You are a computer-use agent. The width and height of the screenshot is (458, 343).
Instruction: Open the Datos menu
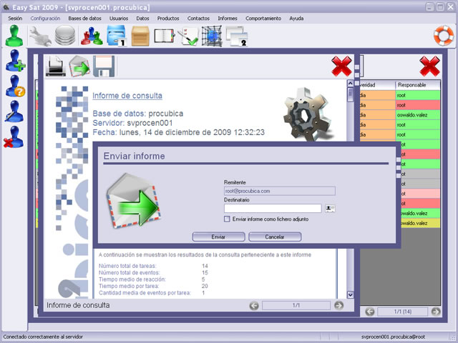[x=142, y=19]
